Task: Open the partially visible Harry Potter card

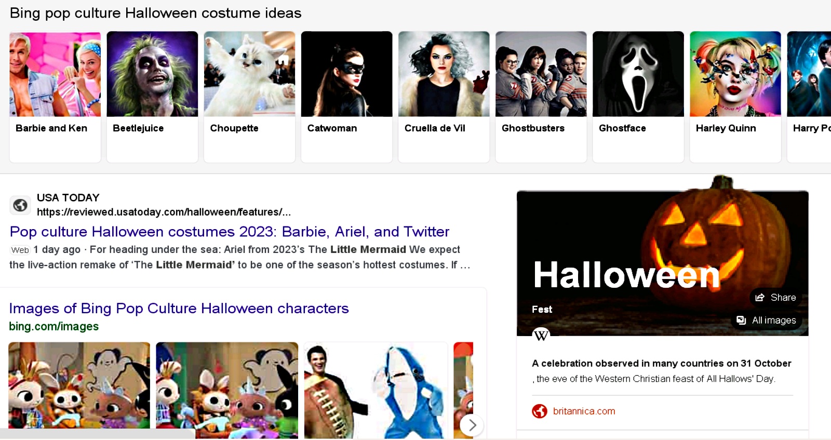Action: pos(809,97)
